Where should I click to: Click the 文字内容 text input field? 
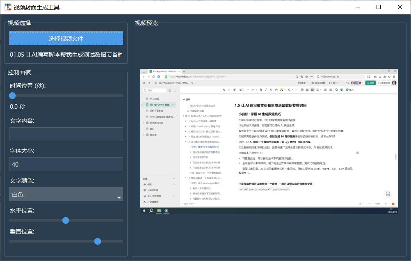[x=66, y=134]
